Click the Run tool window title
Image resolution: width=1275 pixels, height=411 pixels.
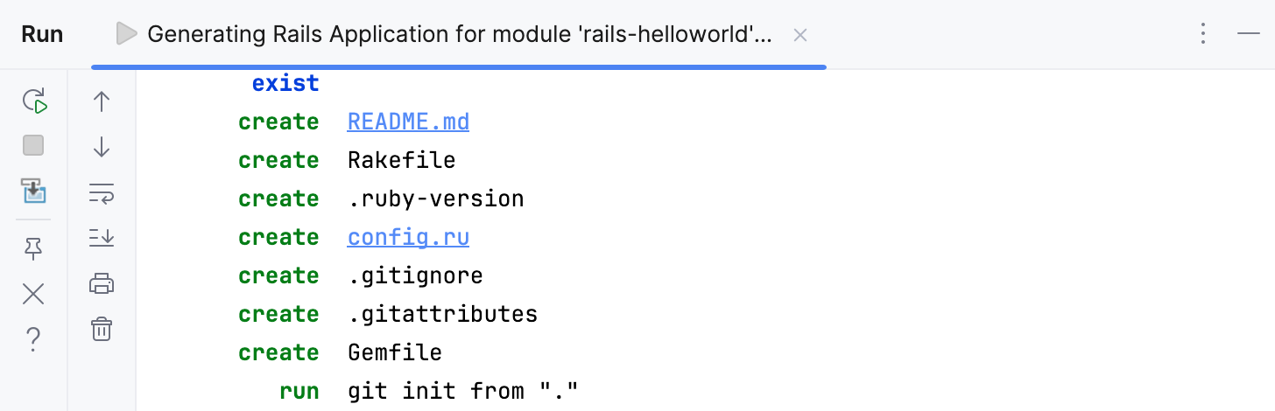coord(42,34)
